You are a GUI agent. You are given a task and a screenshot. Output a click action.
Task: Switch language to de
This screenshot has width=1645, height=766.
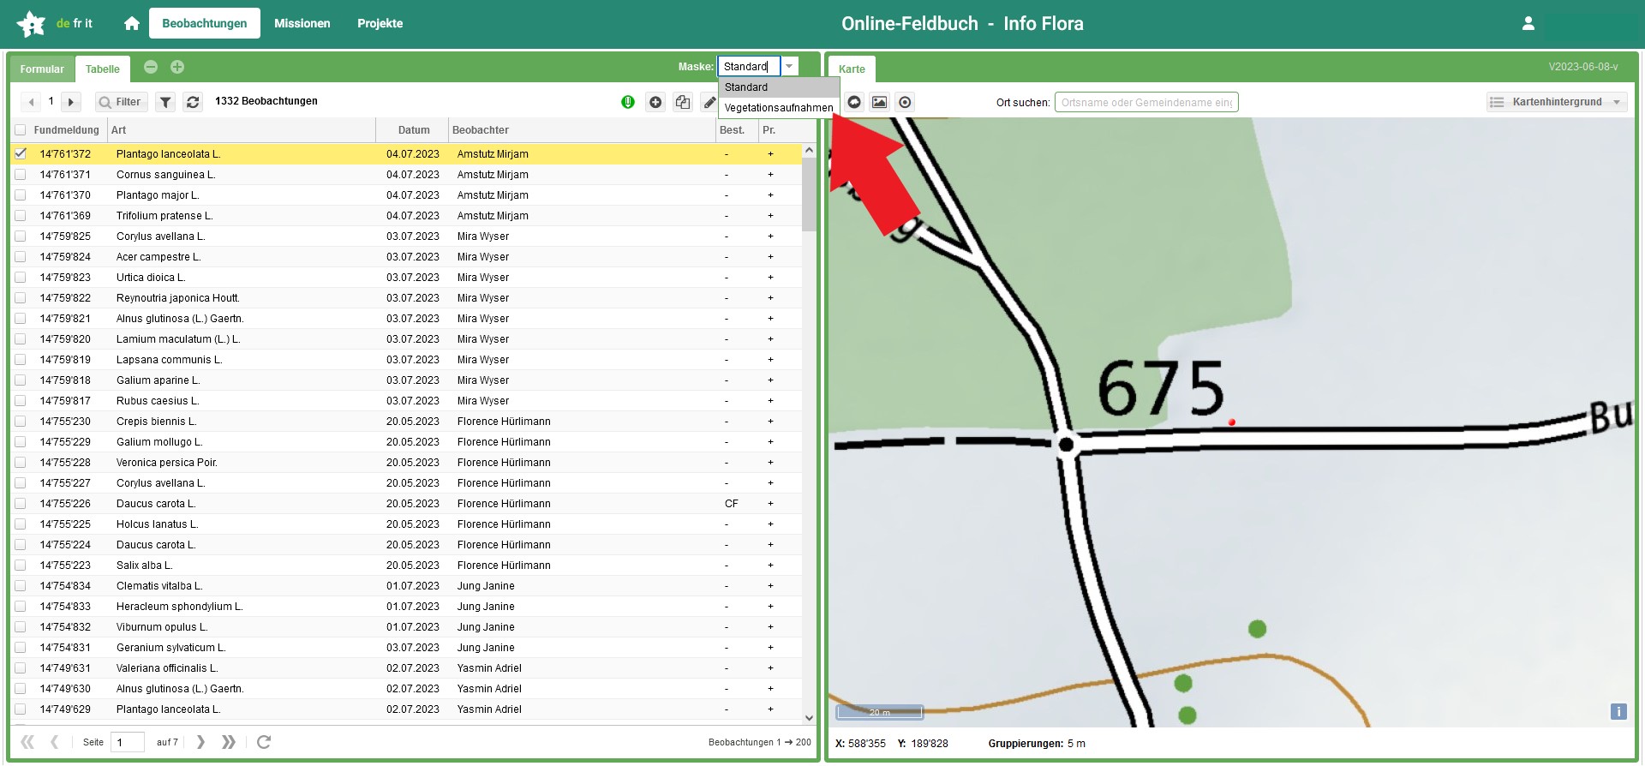tap(63, 23)
